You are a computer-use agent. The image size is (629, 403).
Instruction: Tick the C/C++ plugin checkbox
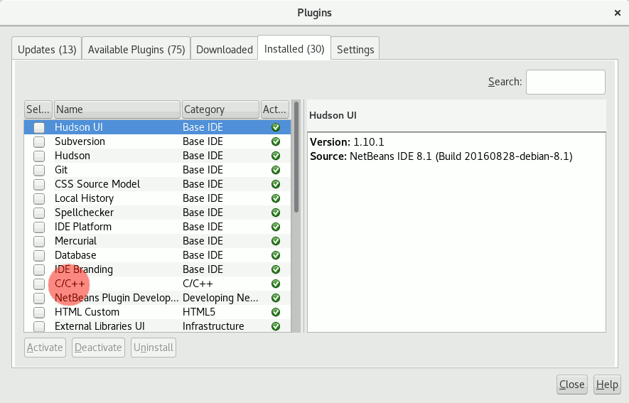39,284
